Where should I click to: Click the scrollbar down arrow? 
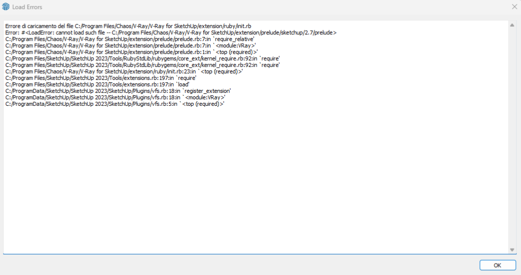(512, 250)
